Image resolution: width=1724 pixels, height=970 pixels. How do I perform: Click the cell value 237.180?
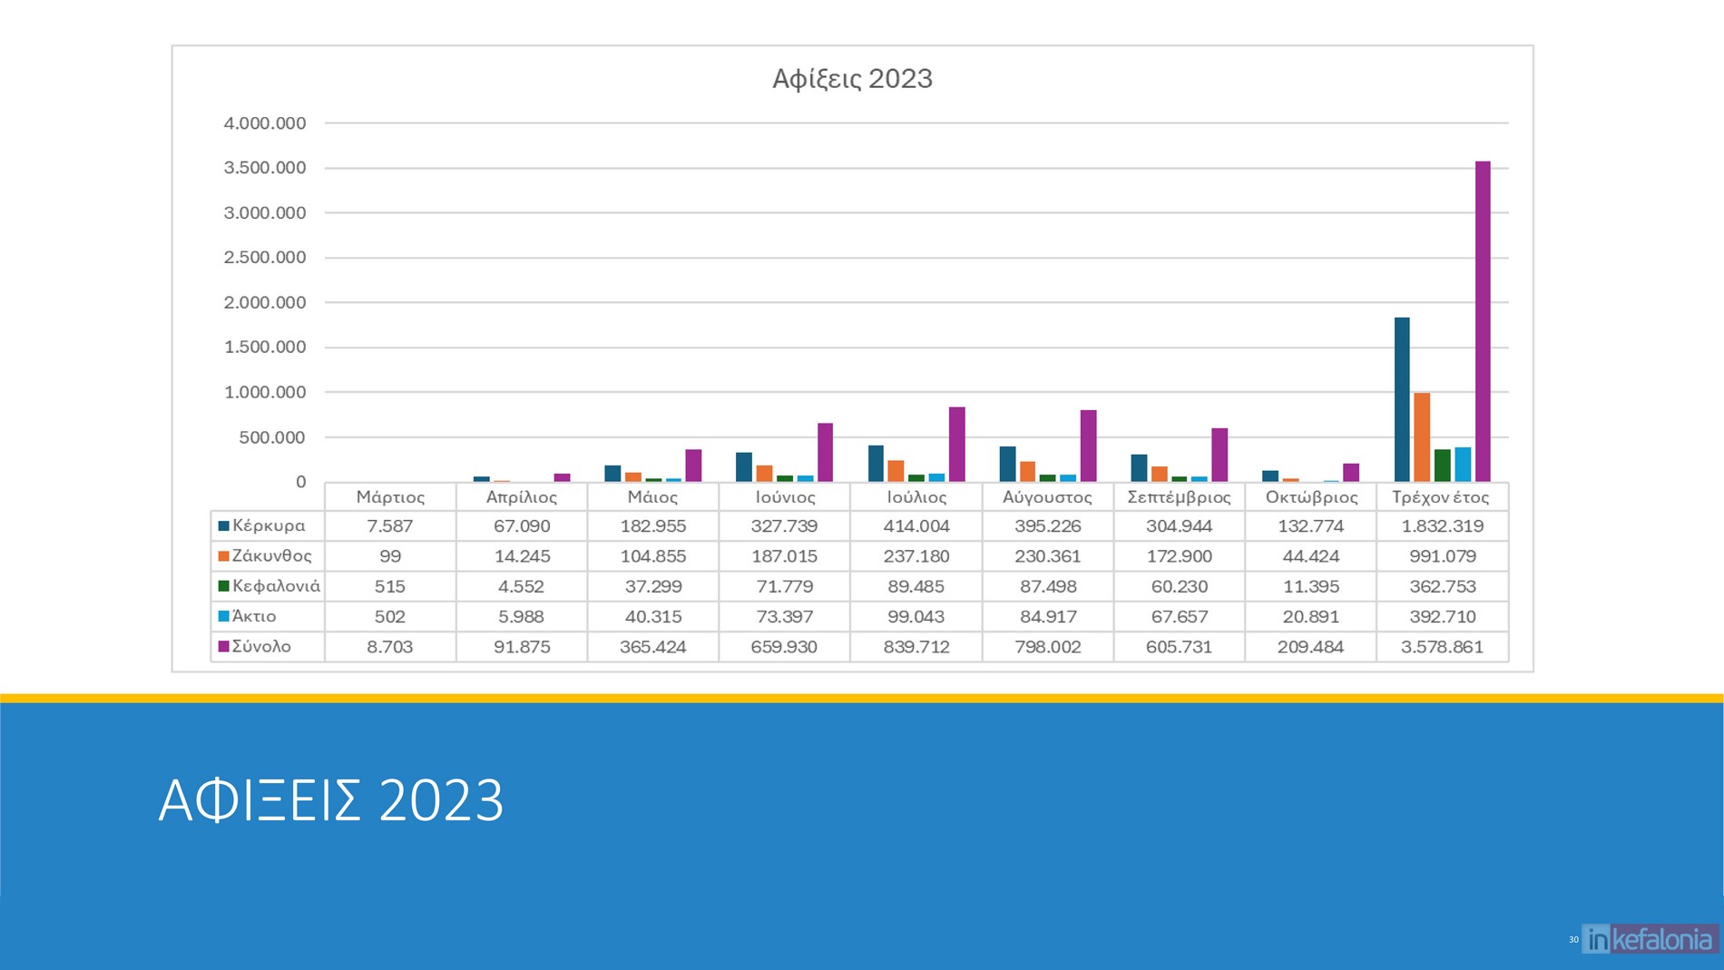[916, 556]
